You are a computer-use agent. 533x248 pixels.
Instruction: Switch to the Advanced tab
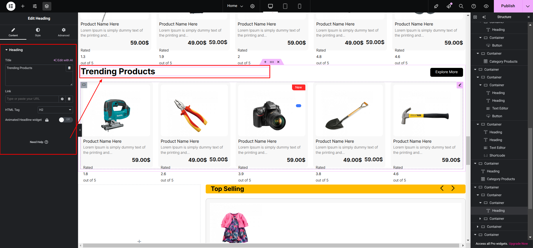pyautogui.click(x=64, y=32)
